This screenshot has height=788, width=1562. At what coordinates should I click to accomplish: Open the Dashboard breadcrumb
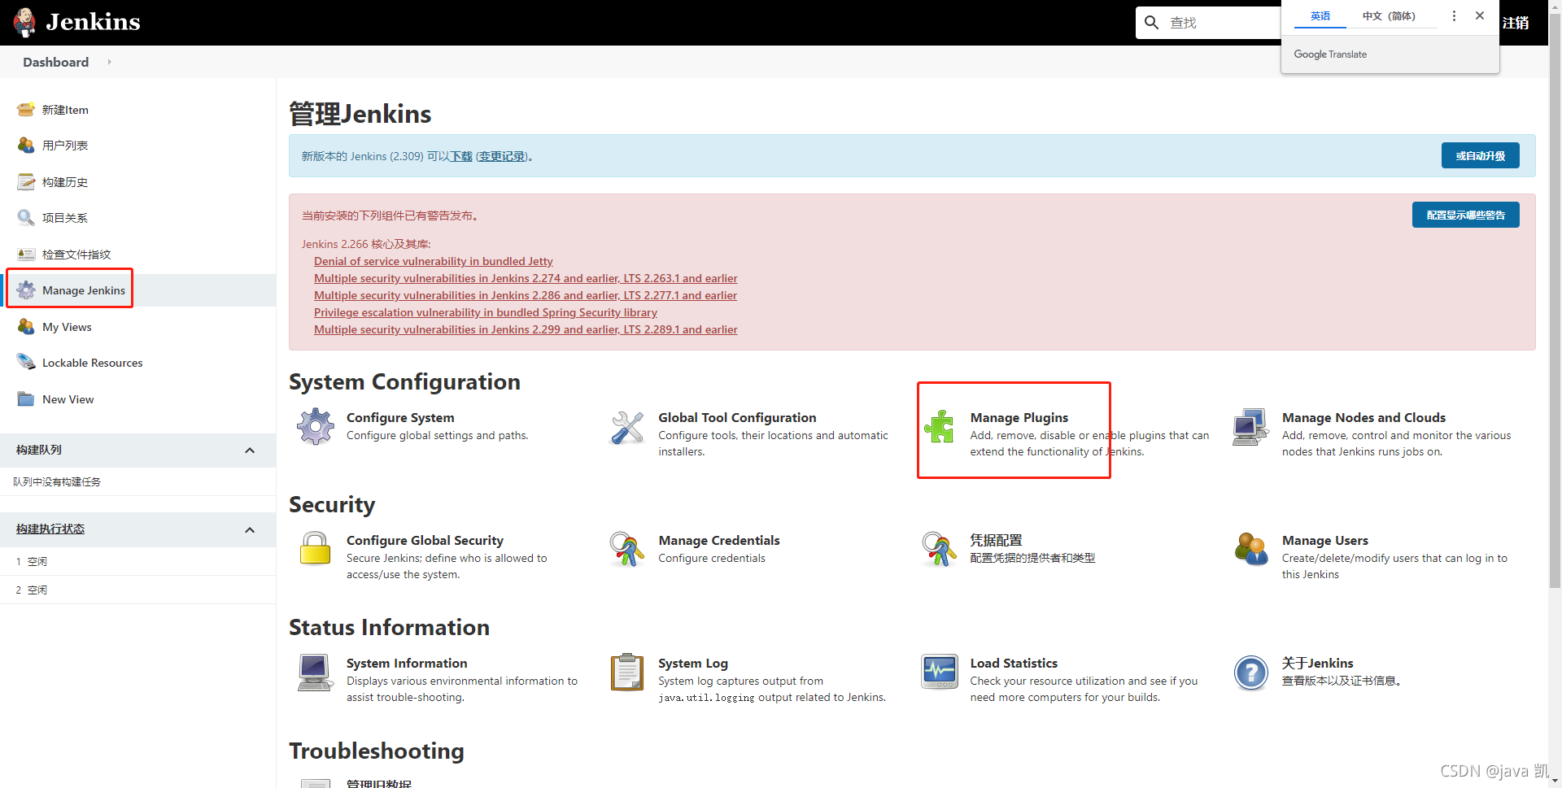point(56,62)
